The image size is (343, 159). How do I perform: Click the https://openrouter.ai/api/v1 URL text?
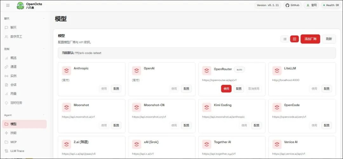tap(219, 80)
